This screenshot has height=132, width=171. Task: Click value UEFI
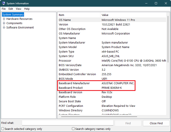click(104, 79)
